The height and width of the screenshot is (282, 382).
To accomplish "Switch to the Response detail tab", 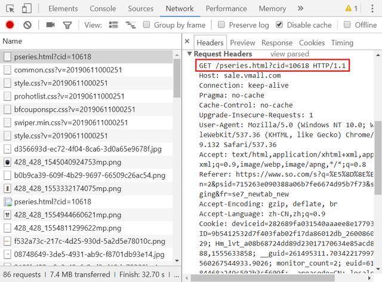I will click(x=277, y=42).
